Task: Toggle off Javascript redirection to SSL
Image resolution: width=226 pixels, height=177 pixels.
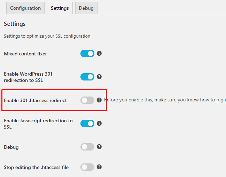Action: [x=87, y=123]
